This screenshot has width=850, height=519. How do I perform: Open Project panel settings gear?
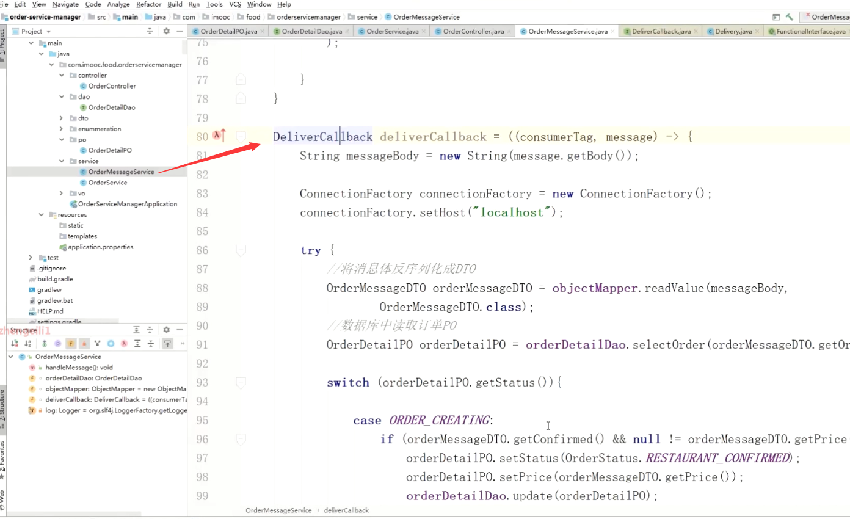pyautogui.click(x=166, y=31)
